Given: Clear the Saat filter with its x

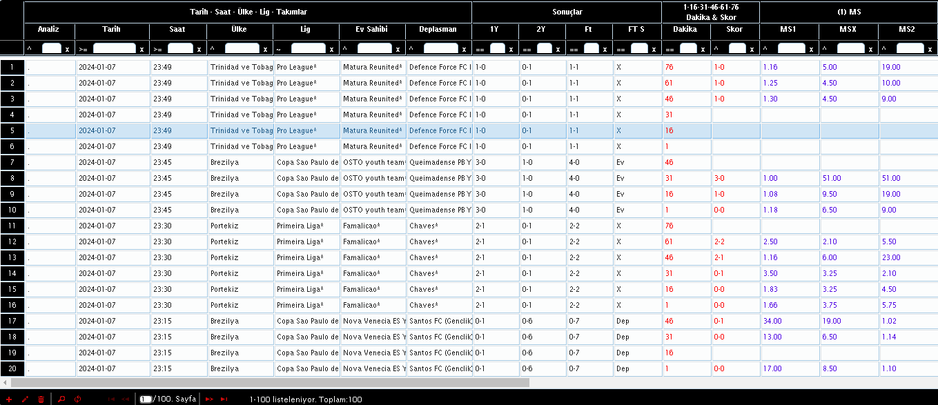Looking at the screenshot, I should [x=199, y=49].
